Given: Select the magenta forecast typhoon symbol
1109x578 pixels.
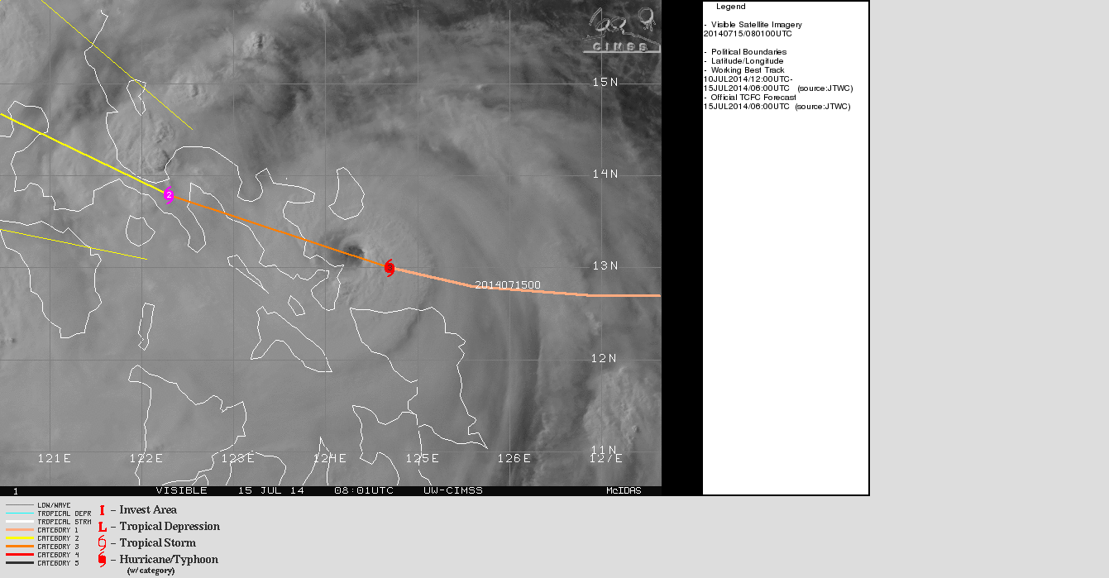Looking at the screenshot, I should (169, 195).
